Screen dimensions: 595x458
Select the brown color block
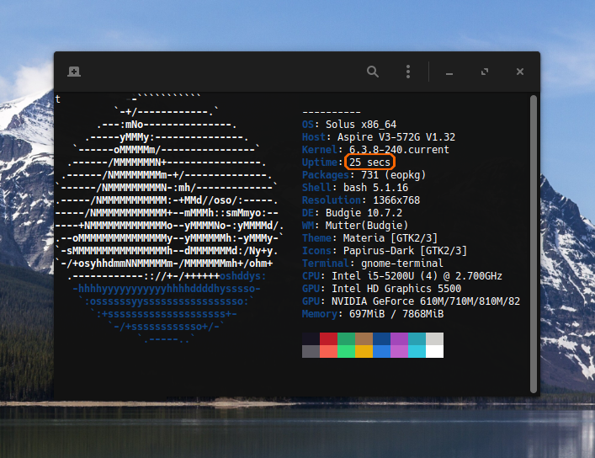(x=364, y=338)
